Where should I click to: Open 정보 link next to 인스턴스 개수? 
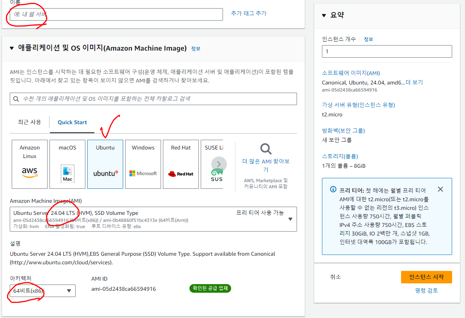[368, 39]
